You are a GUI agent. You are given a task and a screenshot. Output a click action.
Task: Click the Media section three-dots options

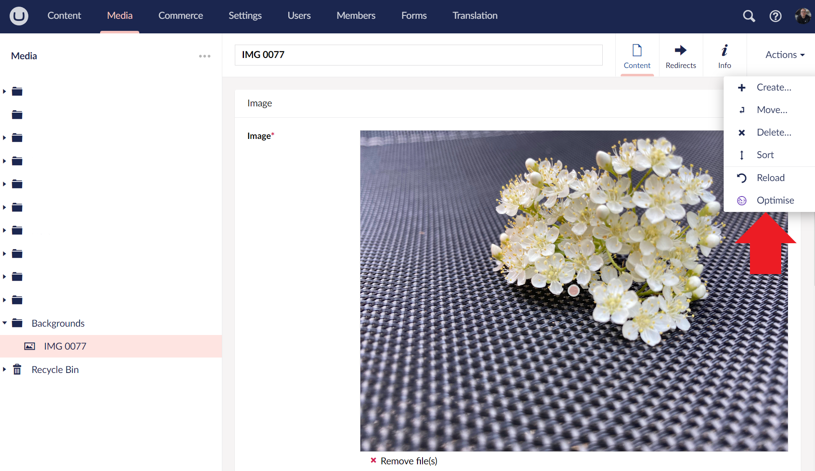pos(204,56)
